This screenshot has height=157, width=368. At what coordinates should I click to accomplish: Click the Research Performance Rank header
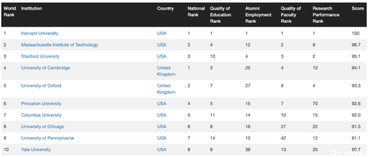click(326, 15)
